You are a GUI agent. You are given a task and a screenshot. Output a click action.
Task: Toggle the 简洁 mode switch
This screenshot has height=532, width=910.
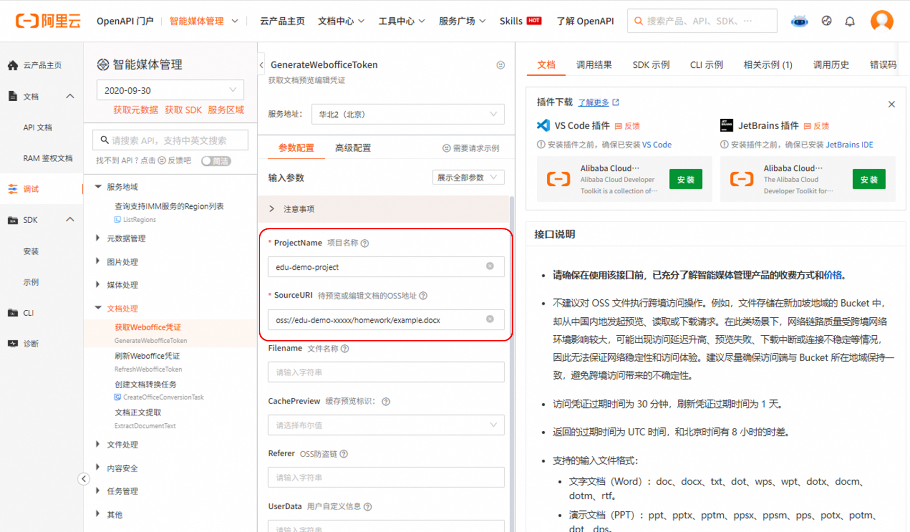(x=216, y=161)
